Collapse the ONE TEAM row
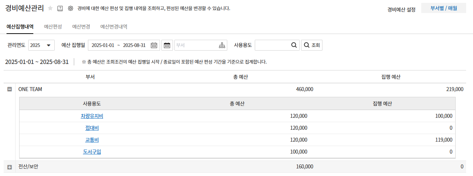Screen dimensions: 473x176 click(10, 89)
